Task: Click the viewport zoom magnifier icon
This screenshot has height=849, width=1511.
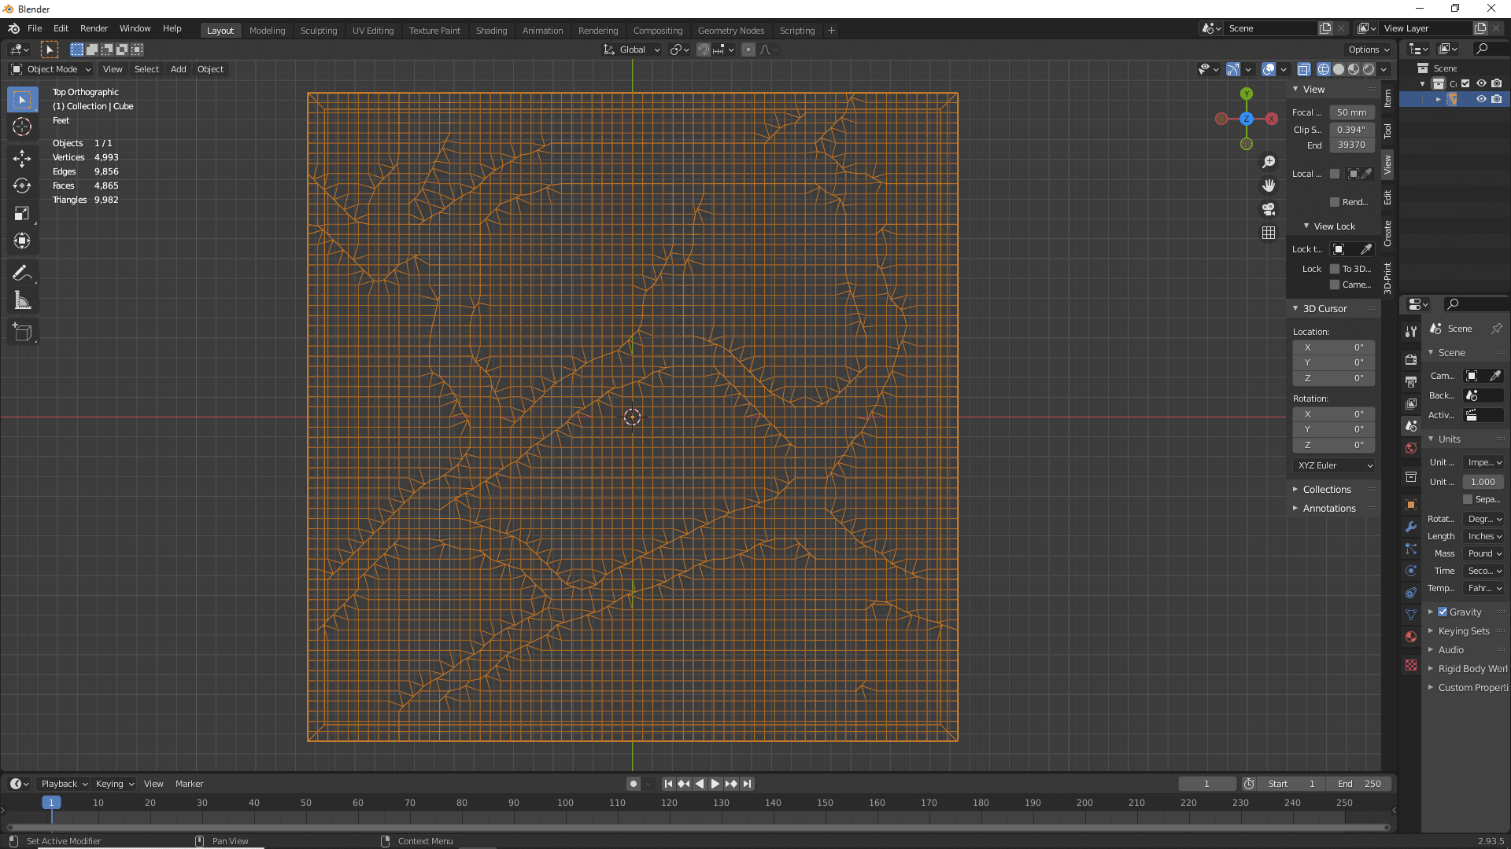Action: [x=1269, y=162]
